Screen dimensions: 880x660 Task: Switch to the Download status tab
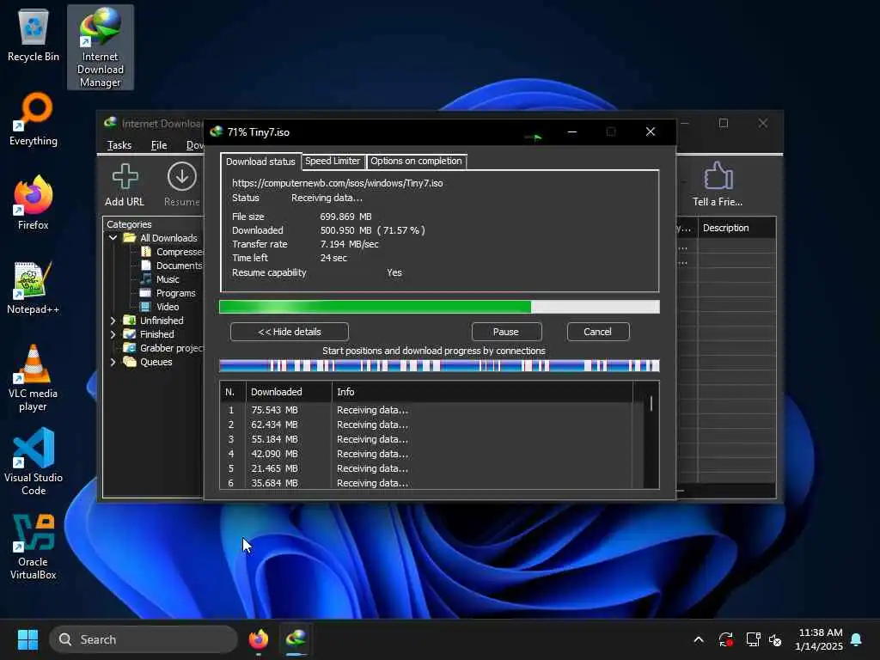[x=260, y=162]
